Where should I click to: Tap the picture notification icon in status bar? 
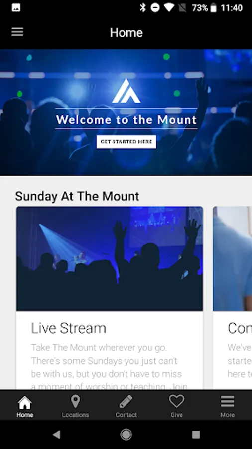click(16, 8)
